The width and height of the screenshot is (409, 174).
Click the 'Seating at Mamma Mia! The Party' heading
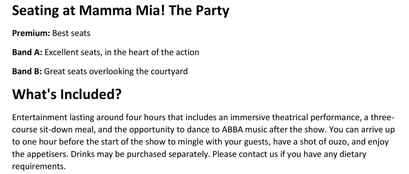121,11
